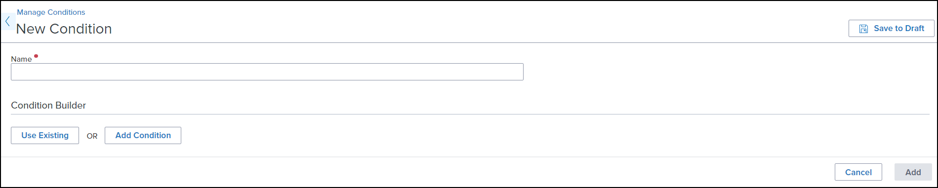
Task: Click the red required-field dot by Name
Action: click(x=36, y=56)
